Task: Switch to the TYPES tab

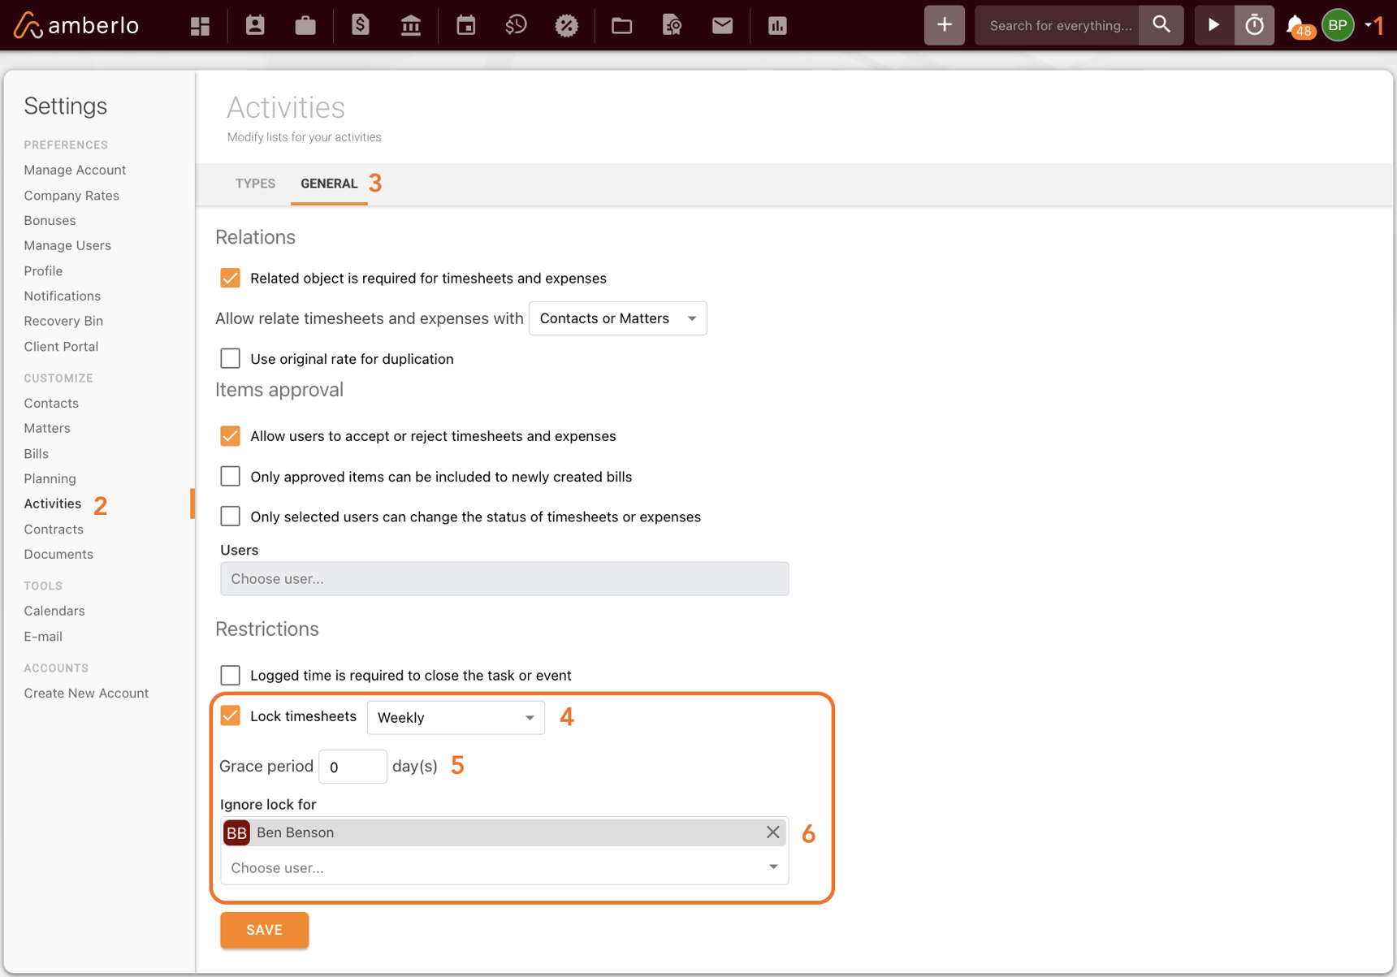Action: coord(255,184)
